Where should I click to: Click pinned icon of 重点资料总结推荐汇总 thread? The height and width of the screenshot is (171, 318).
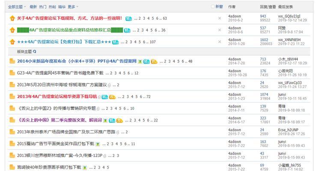click(12, 30)
